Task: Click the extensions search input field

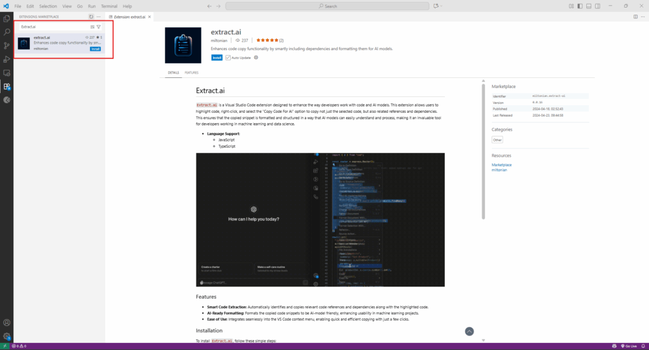Action: (54, 27)
